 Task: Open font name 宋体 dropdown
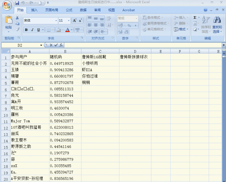pos(56,20)
